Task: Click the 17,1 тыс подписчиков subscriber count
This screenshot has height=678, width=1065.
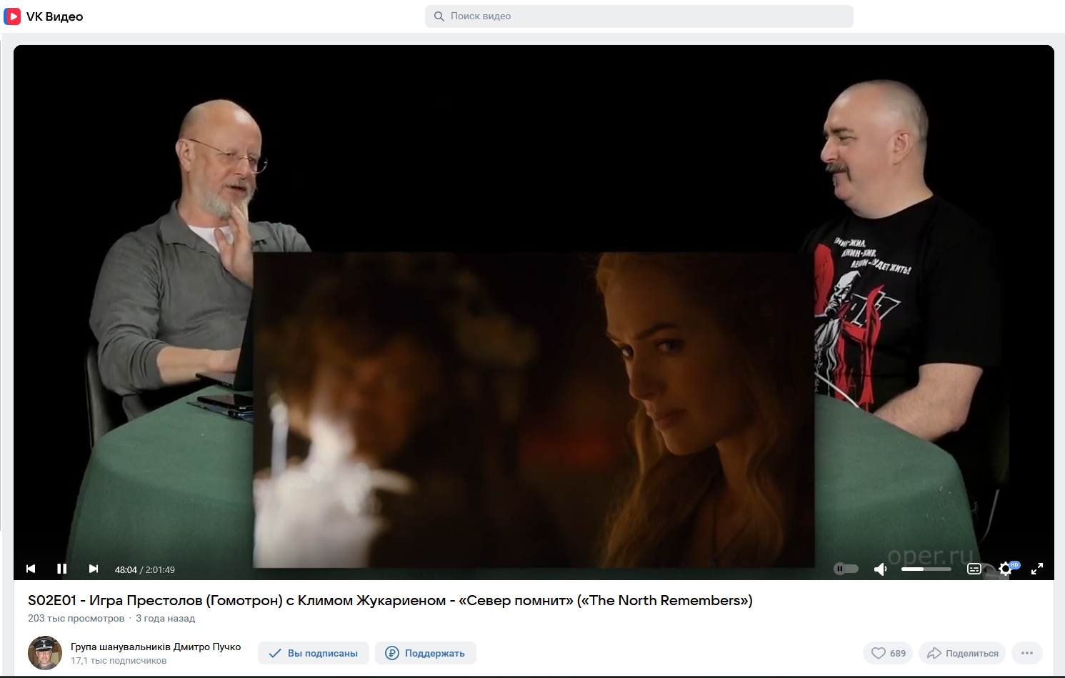Action: 119,661
